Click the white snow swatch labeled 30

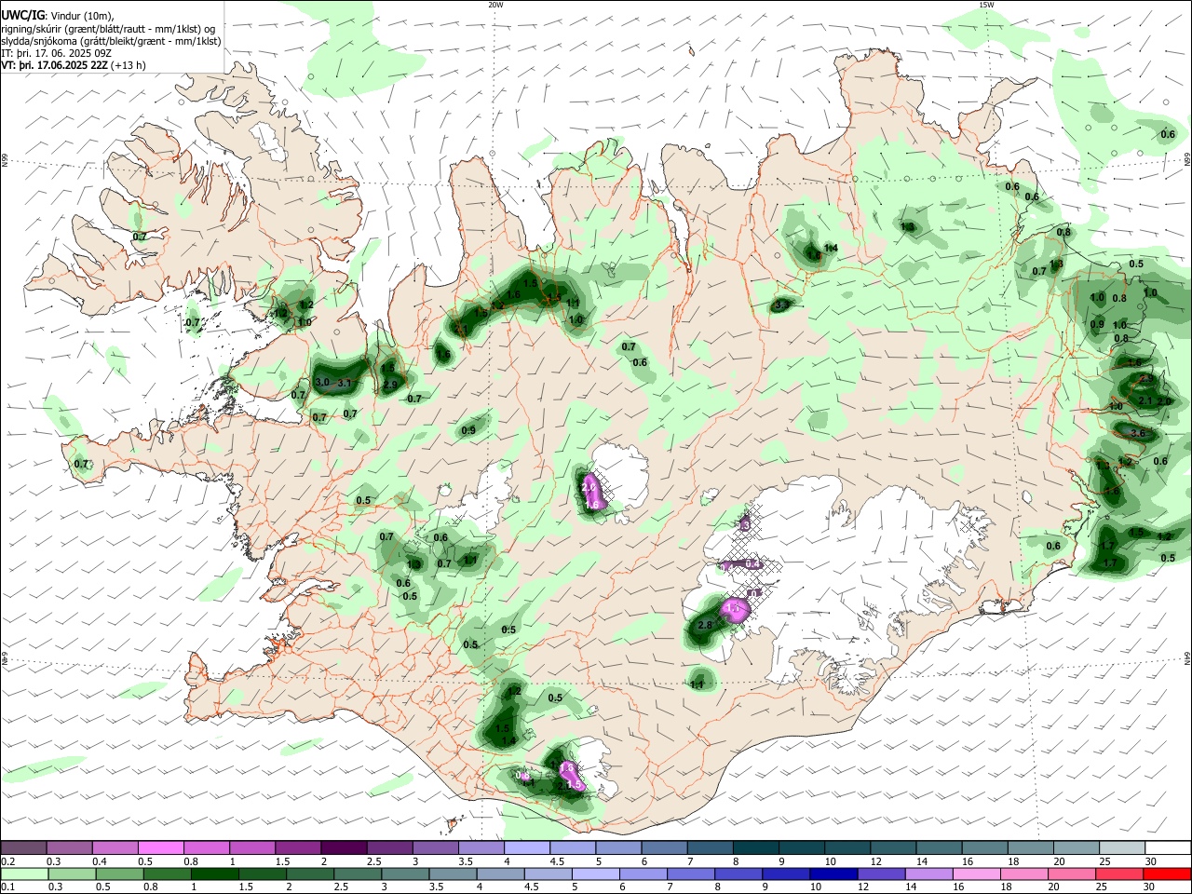point(1168,847)
